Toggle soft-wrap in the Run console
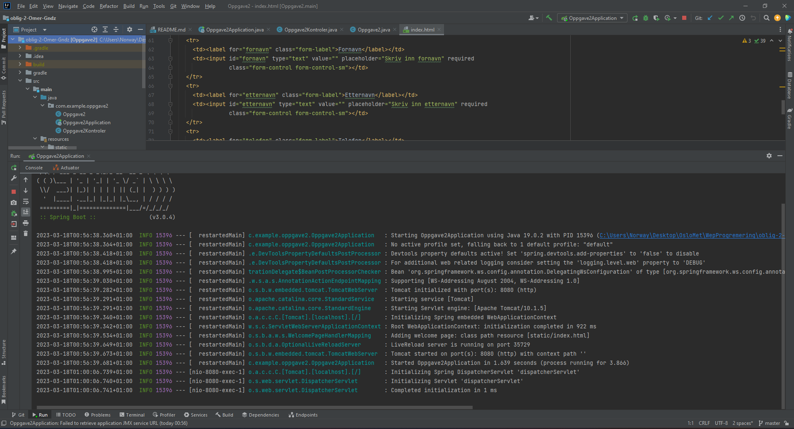The image size is (794, 429). (26, 202)
